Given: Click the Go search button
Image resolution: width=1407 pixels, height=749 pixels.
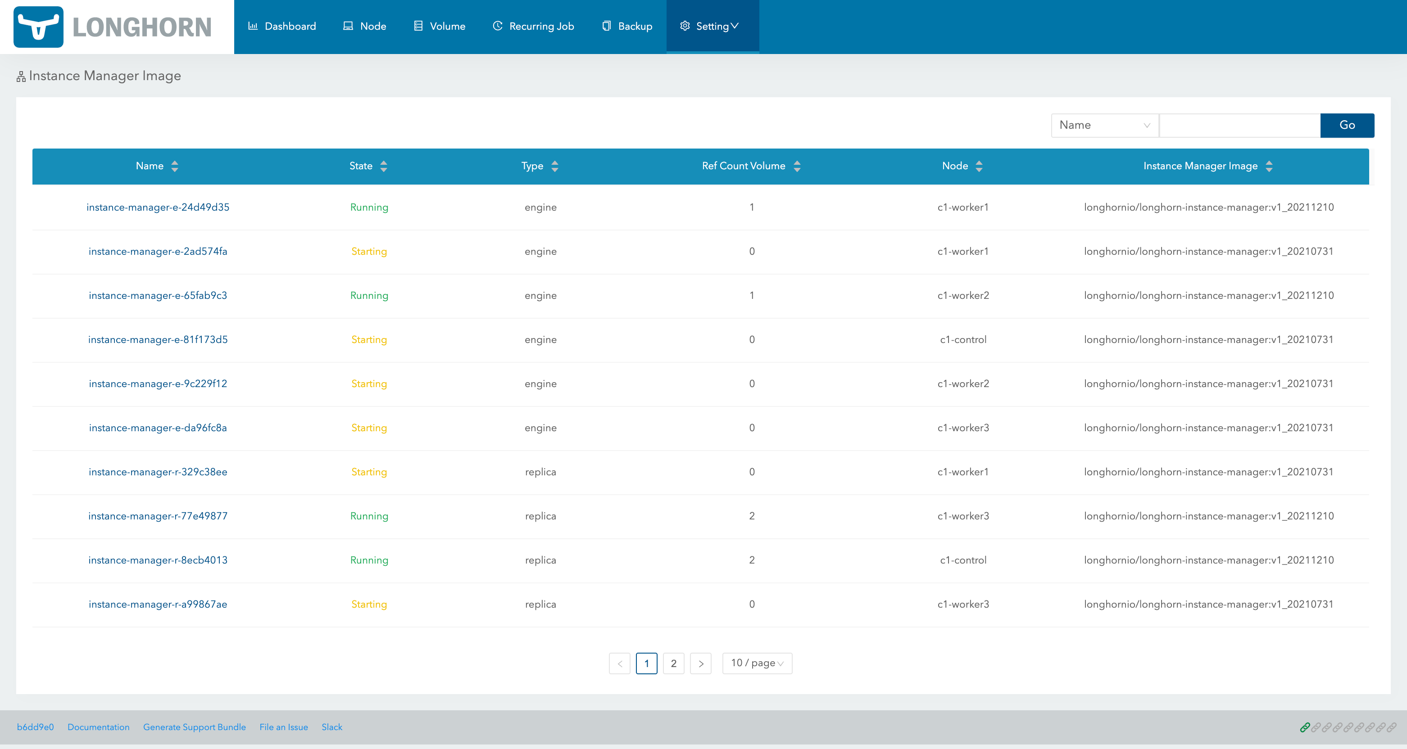Looking at the screenshot, I should click(x=1347, y=125).
